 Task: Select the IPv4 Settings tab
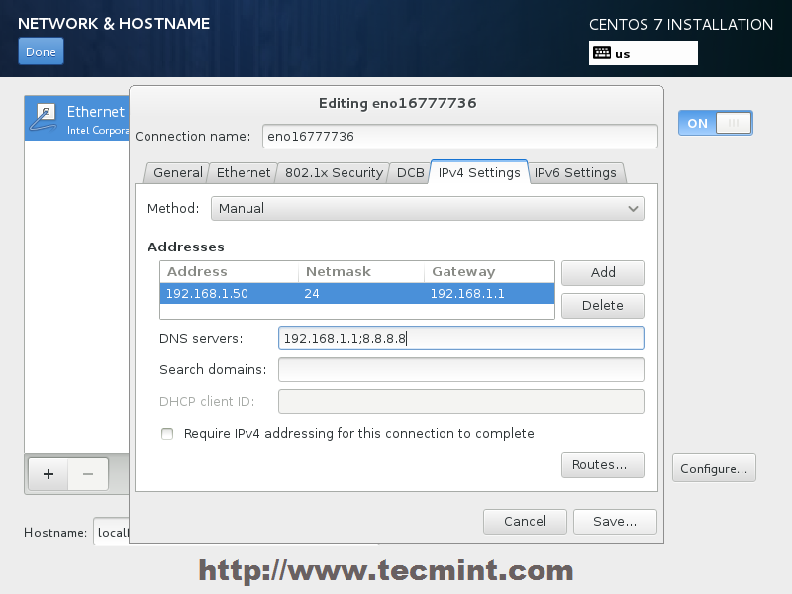pos(479,172)
